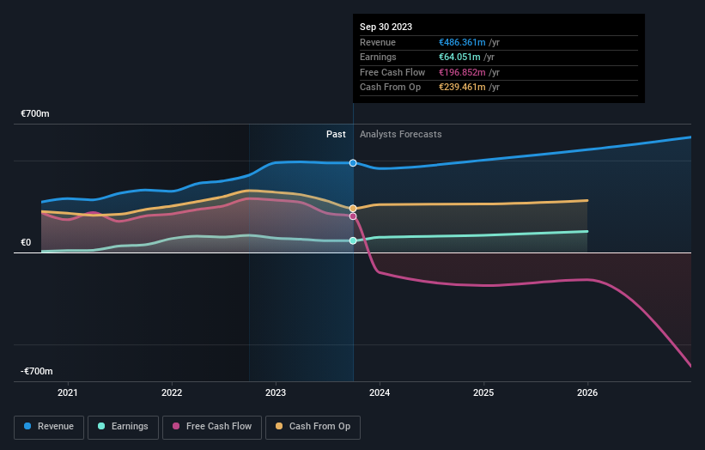Click the blue Revenue data point marker
The height and width of the screenshot is (450, 705).
[x=353, y=162]
